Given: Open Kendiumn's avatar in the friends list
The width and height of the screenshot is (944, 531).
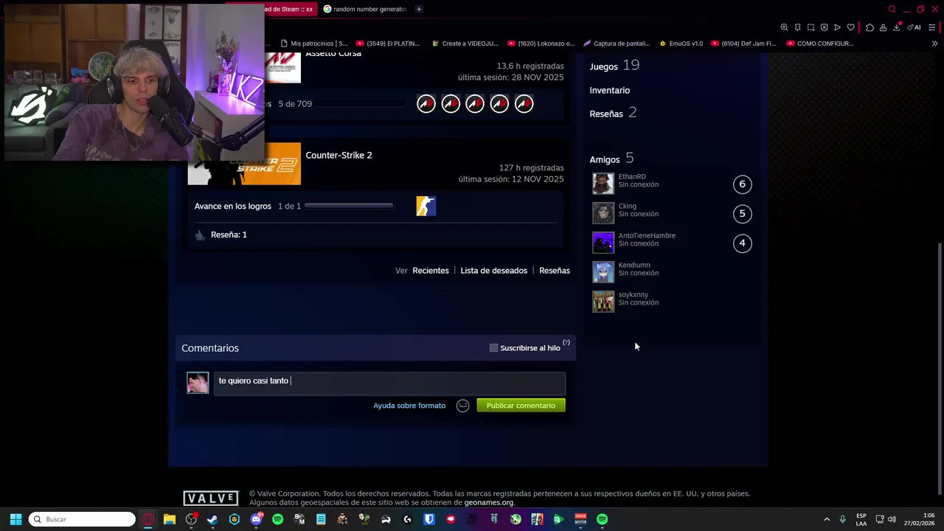Looking at the screenshot, I should 603,272.
